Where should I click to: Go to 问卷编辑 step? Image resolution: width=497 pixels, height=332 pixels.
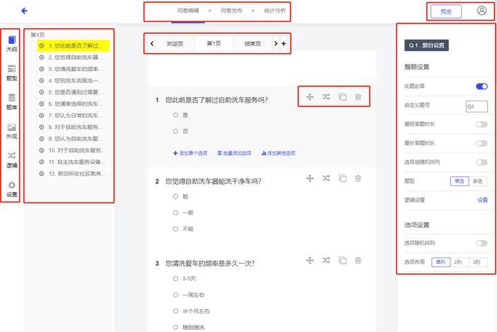(188, 10)
